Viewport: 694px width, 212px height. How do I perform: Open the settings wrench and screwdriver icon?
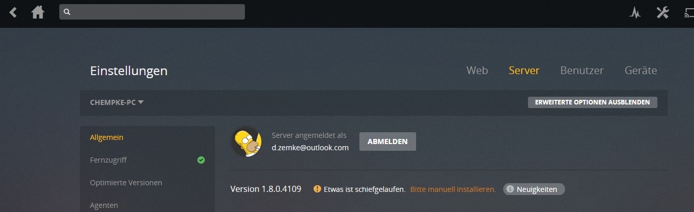[x=663, y=13]
